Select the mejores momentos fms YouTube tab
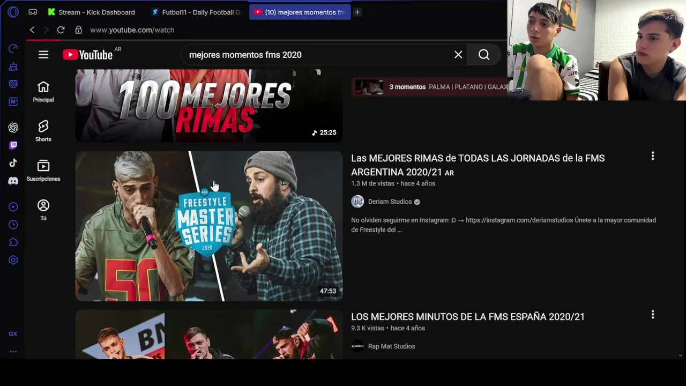Viewport: 686px width, 386px height. point(300,12)
